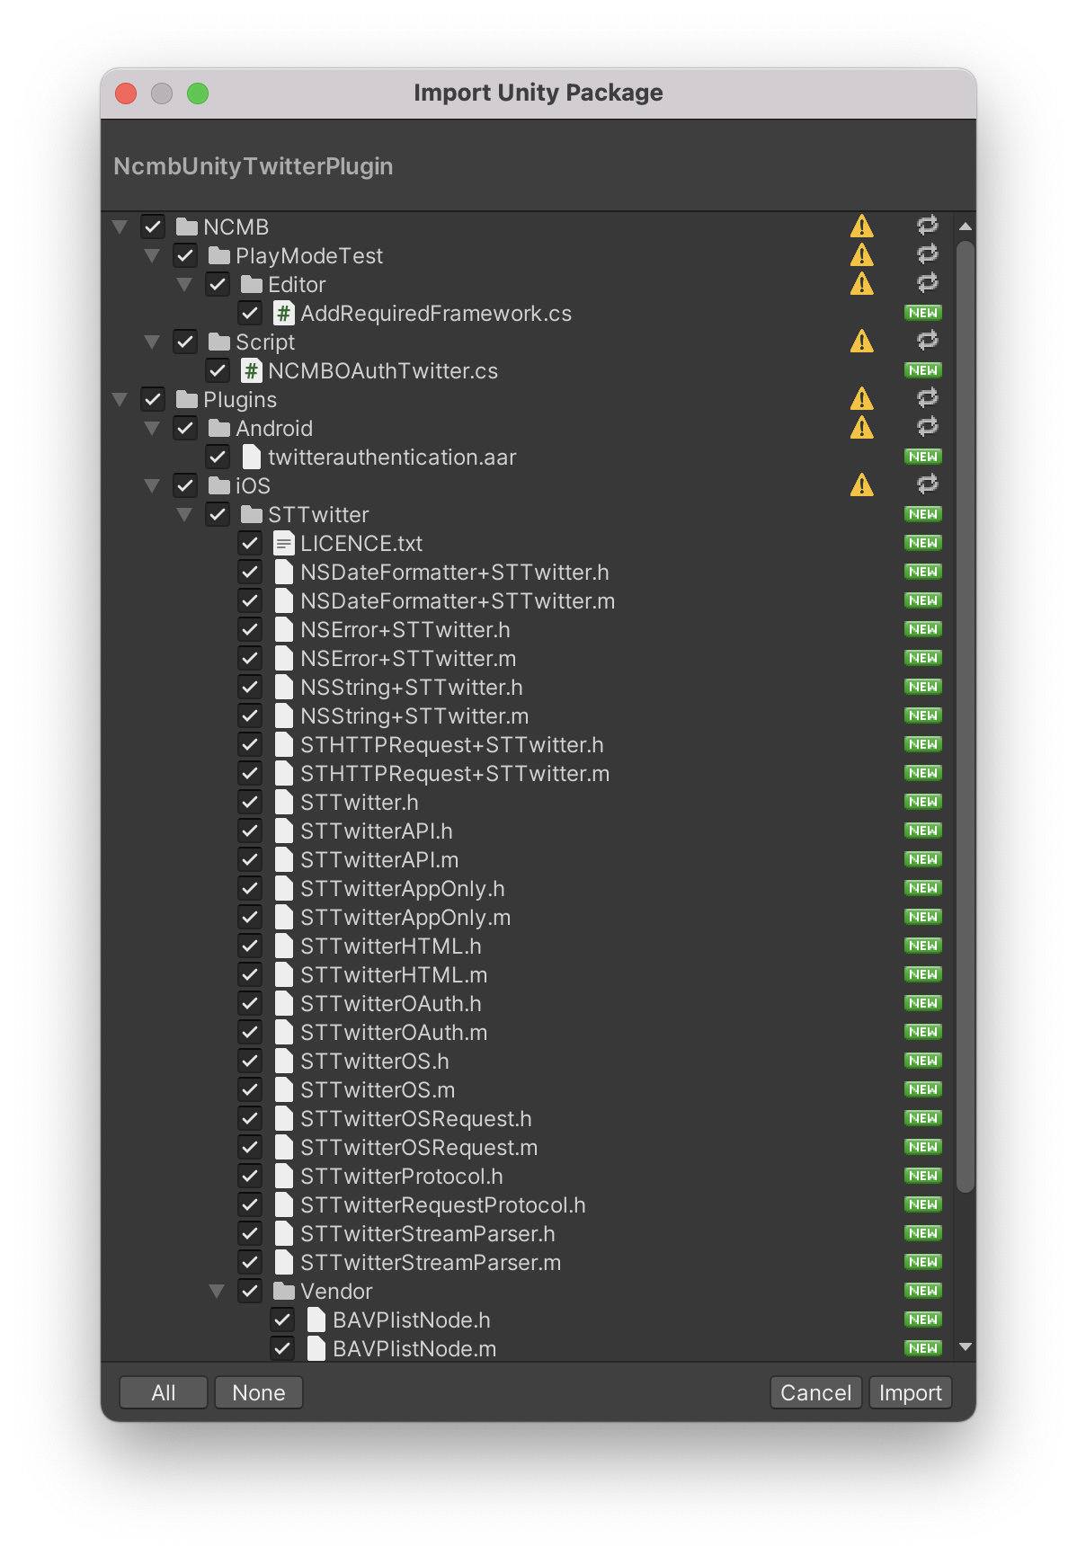The height and width of the screenshot is (1555, 1077).
Task: Click the warning icon on the NCMB row
Action: point(861,227)
